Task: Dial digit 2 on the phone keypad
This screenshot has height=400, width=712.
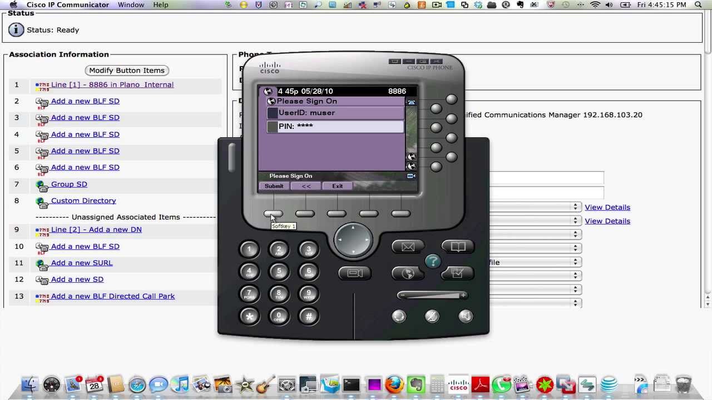Action: (279, 249)
